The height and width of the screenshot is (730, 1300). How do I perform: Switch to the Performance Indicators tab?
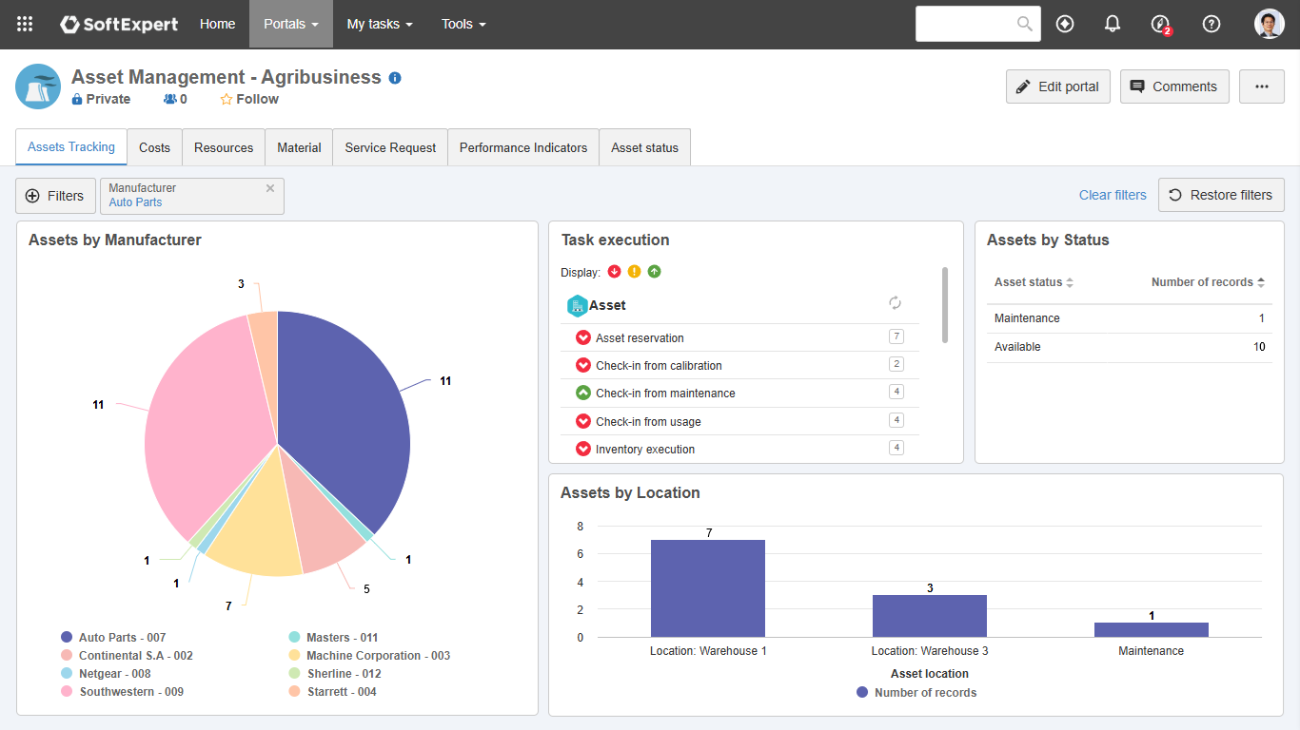click(x=523, y=147)
